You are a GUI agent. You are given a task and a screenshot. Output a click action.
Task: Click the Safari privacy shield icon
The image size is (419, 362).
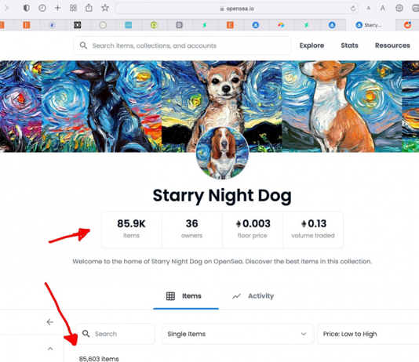coord(26,9)
